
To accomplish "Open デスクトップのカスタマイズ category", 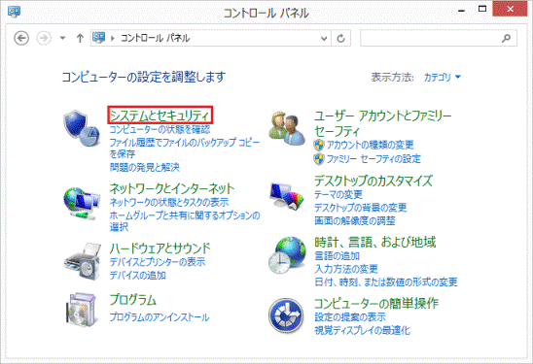I will [373, 181].
